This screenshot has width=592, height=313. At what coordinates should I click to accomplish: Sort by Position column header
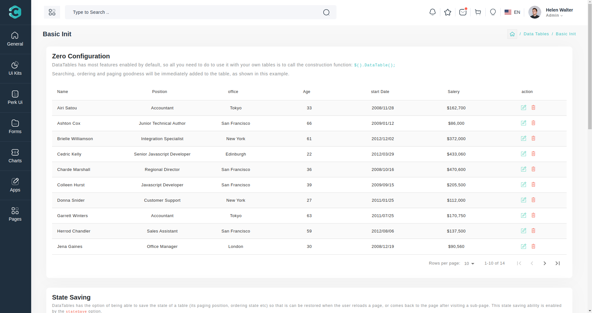point(160,92)
